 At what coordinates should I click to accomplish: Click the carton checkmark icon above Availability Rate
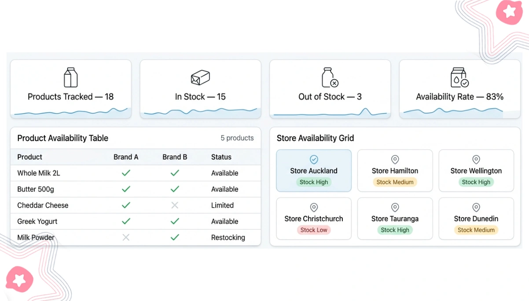(x=459, y=77)
